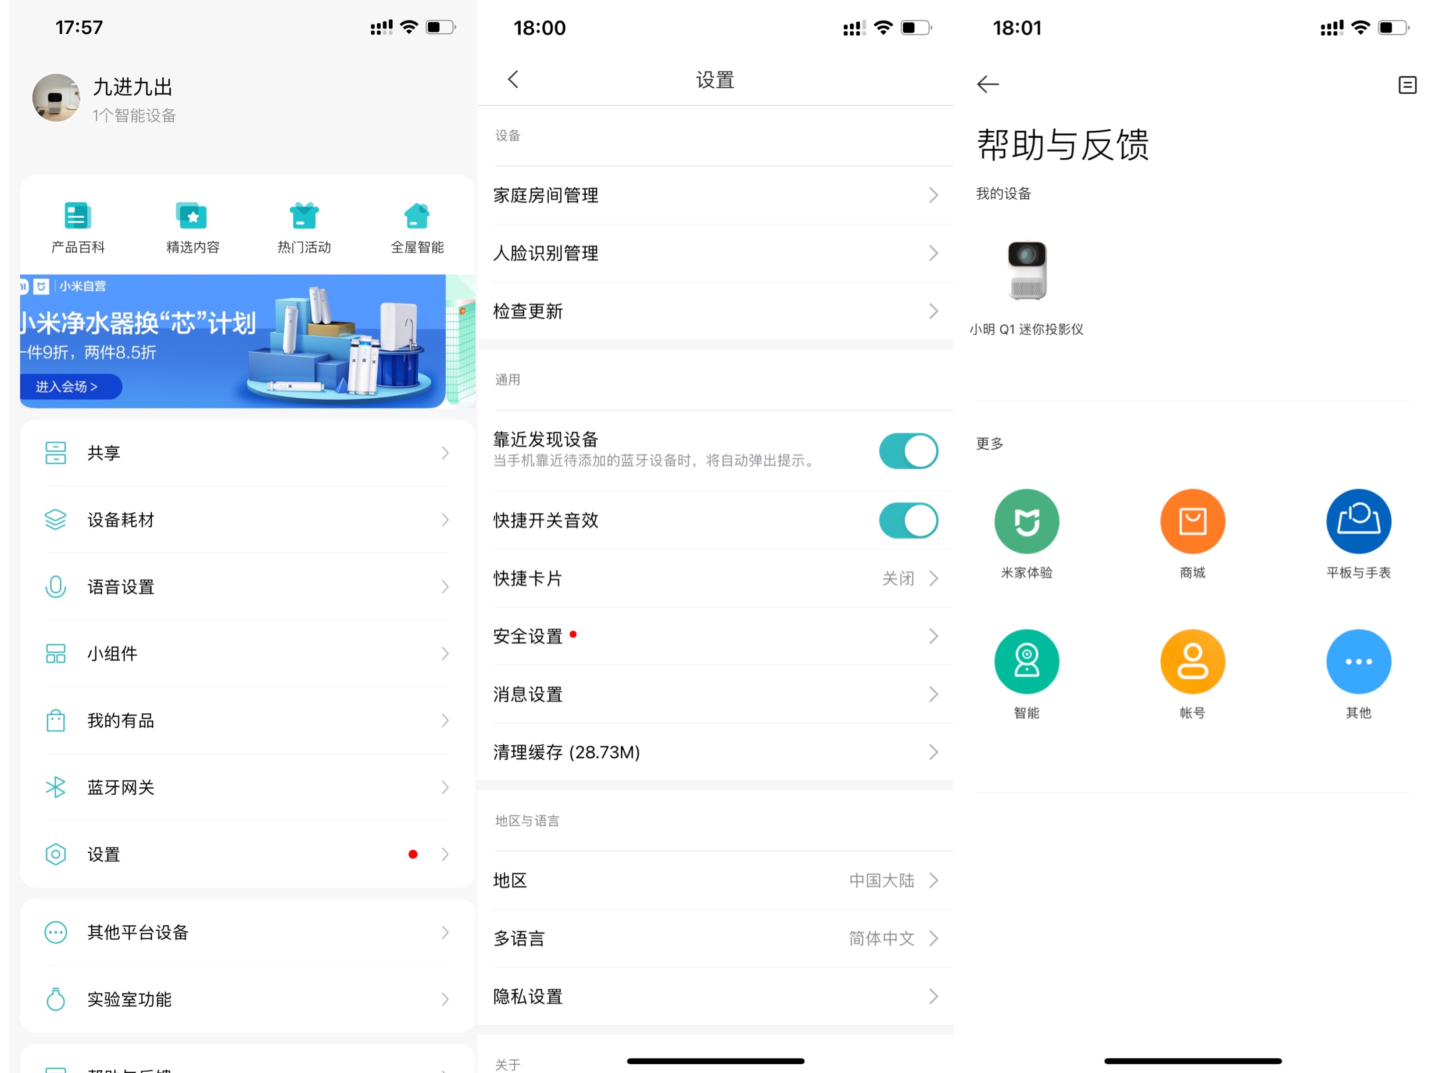Open 其他 more help category

coord(1358,662)
